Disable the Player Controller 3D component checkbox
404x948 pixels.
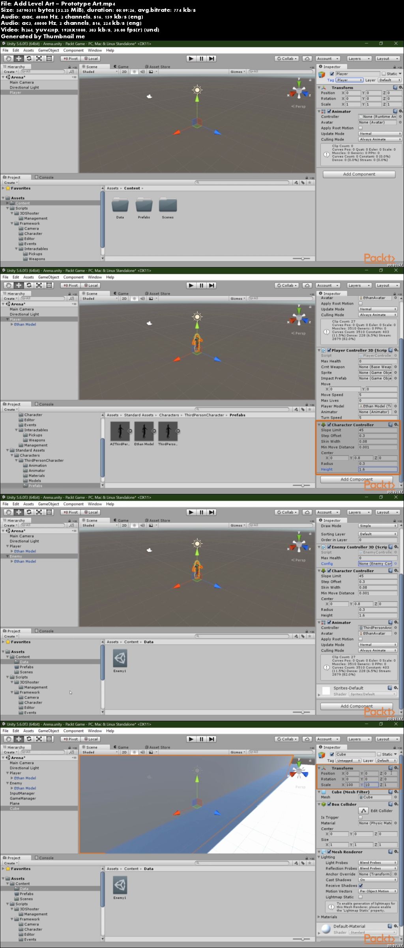(329, 350)
